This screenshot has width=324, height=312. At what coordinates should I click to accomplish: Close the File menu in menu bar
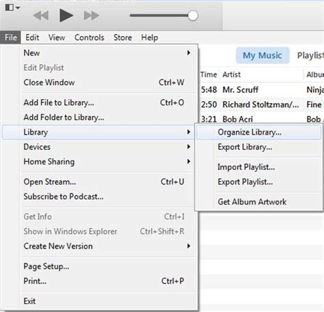click(x=10, y=38)
